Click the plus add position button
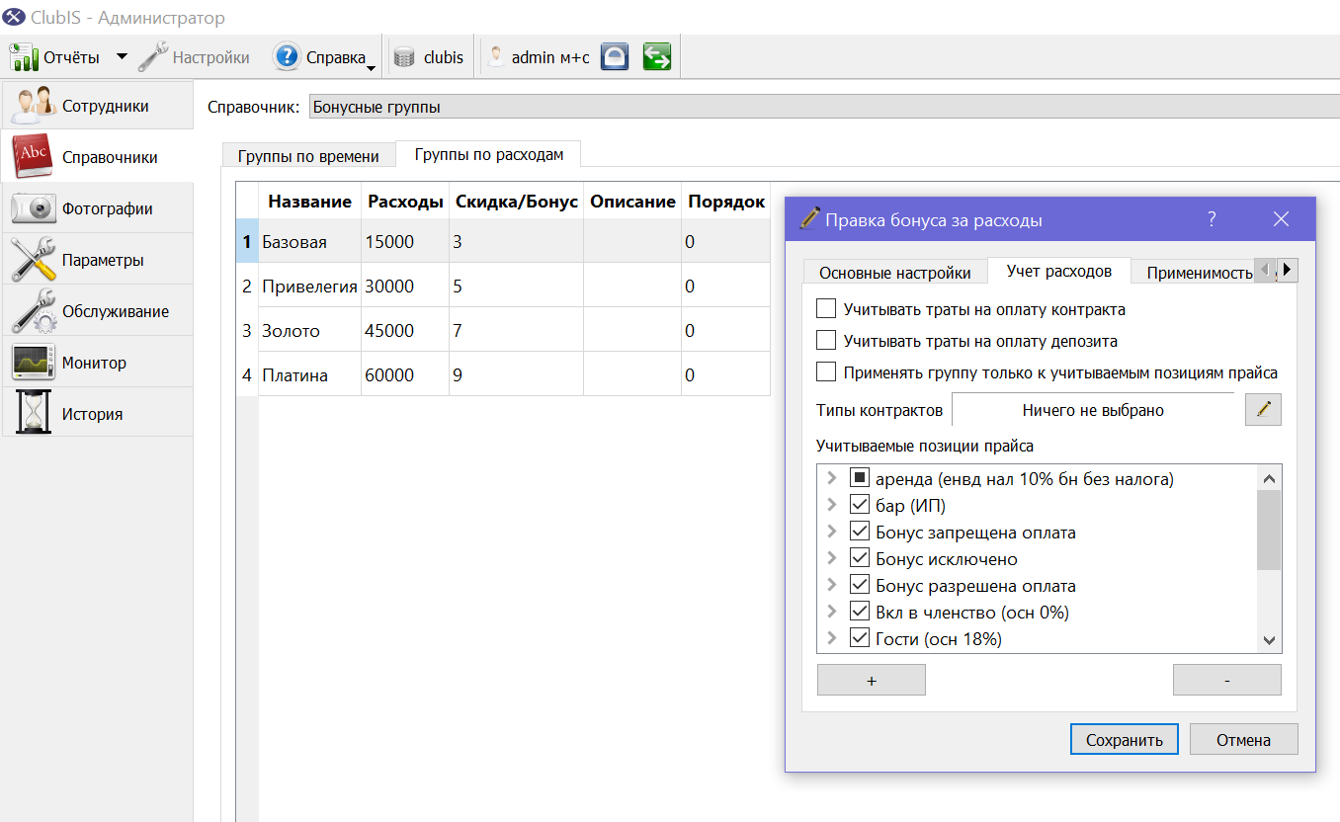This screenshot has height=822, width=1340. point(872,680)
